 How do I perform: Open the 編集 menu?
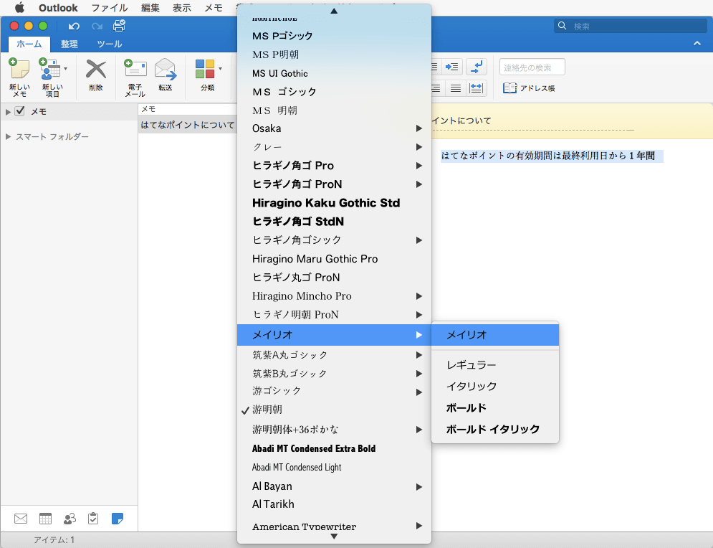tap(150, 8)
